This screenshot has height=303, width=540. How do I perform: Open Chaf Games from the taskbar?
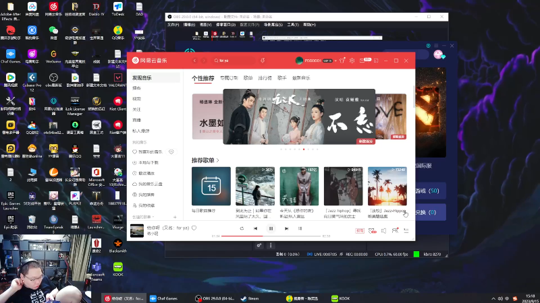click(x=164, y=298)
